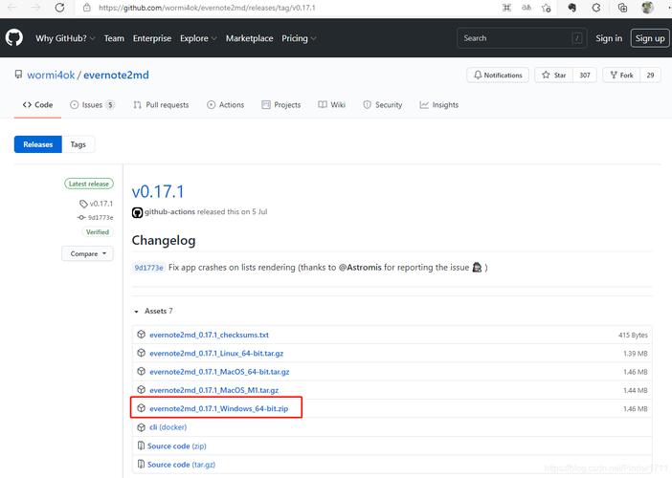
Task: Download evernote2md_0.17.1_checksums.txt file
Action: click(x=209, y=336)
